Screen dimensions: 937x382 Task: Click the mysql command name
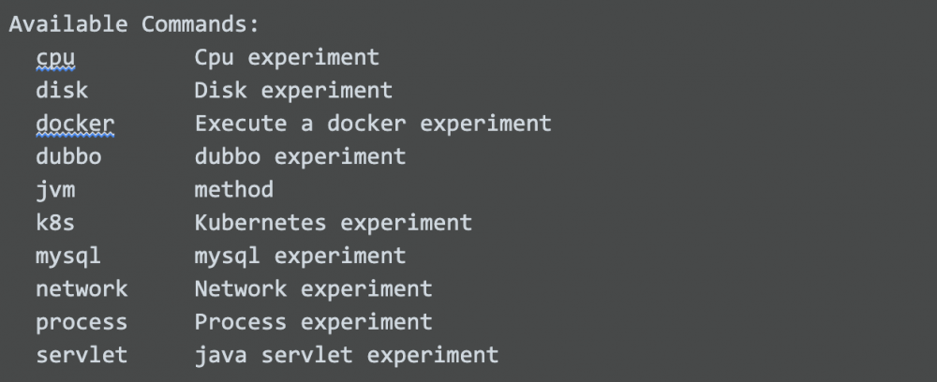(x=68, y=256)
